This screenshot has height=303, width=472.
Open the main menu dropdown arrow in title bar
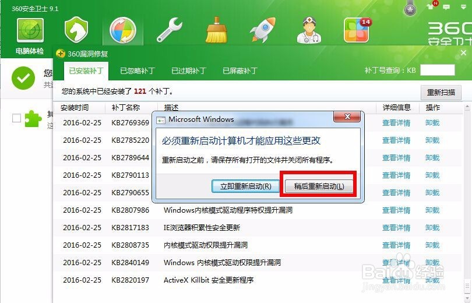[x=464, y=7]
